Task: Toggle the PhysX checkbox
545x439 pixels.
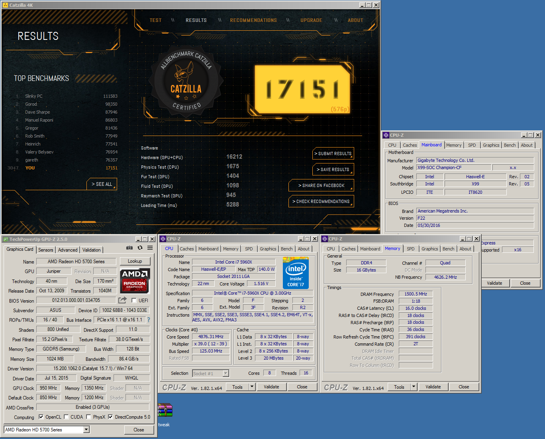Action: (88, 417)
